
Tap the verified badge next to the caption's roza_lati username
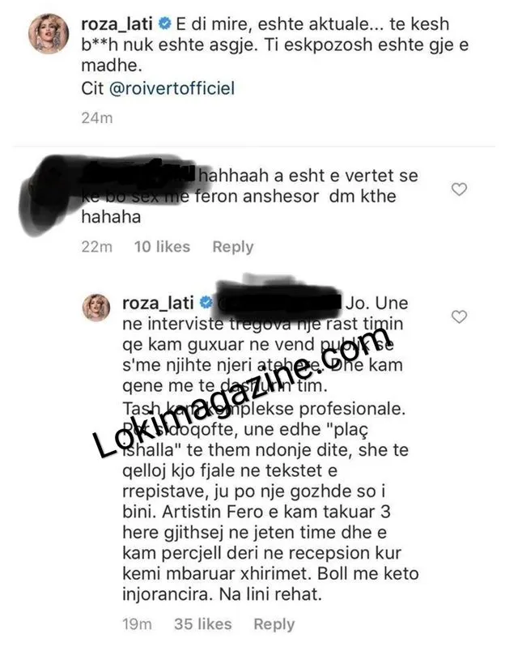(165, 23)
